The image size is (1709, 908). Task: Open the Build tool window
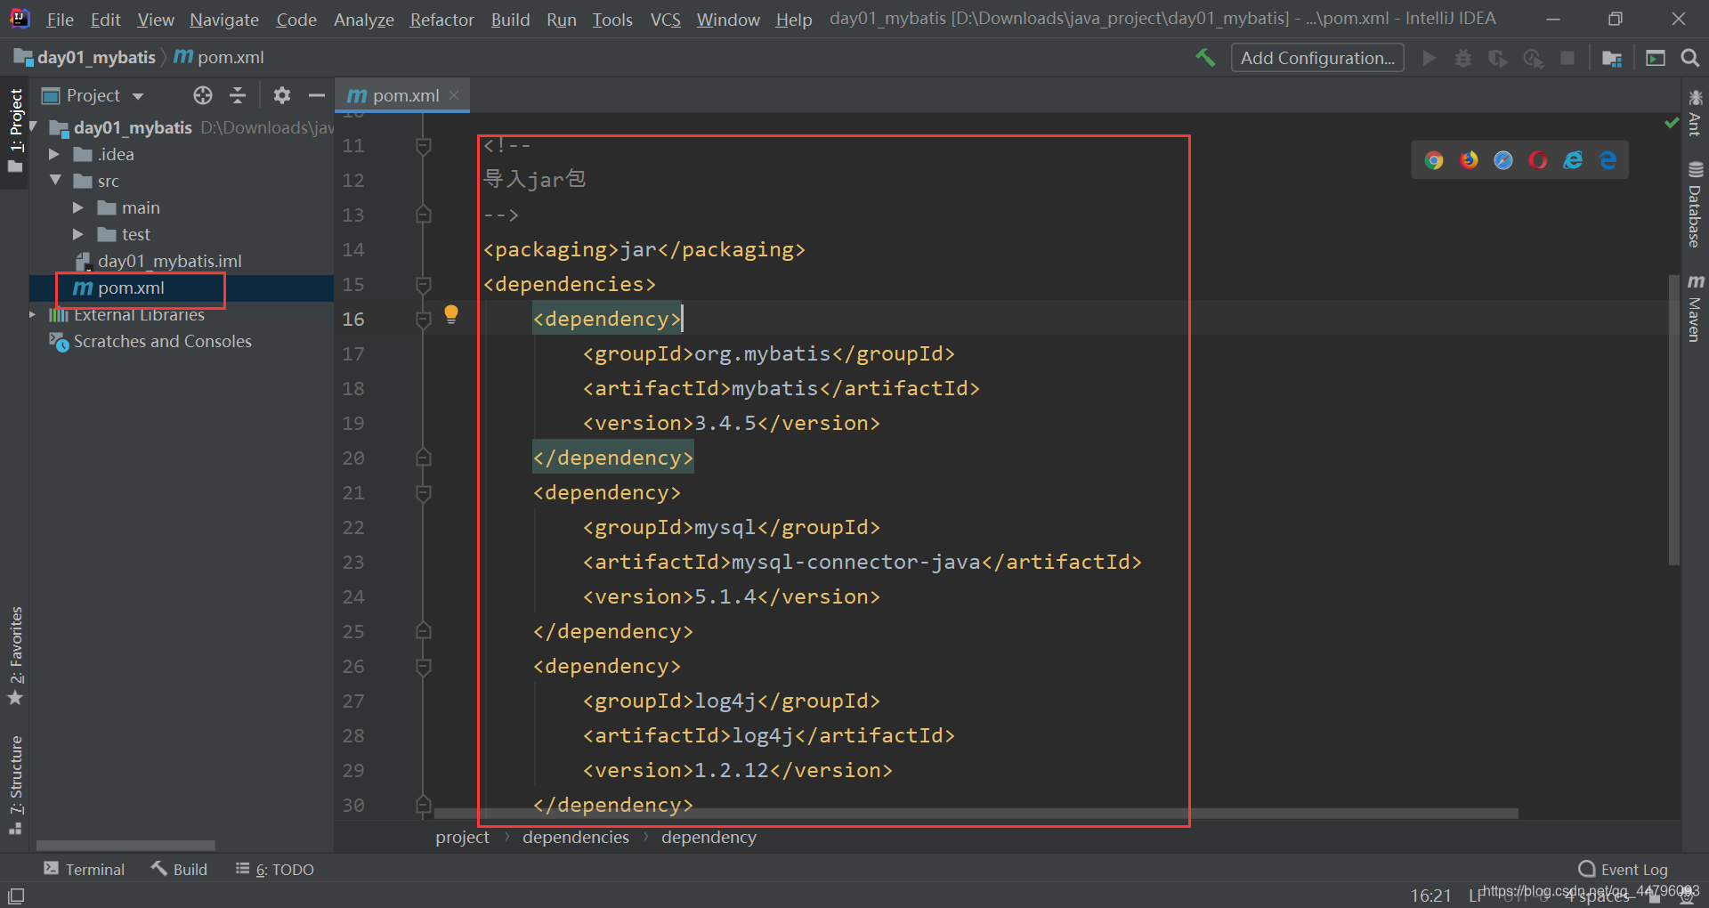[179, 869]
